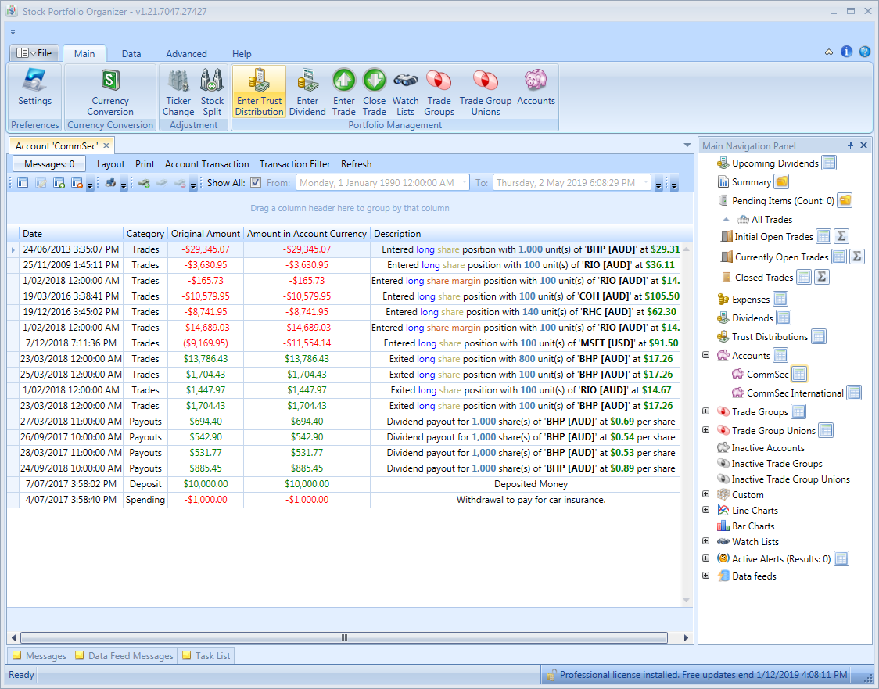Open the File menu
This screenshot has height=689, width=879.
[x=34, y=52]
